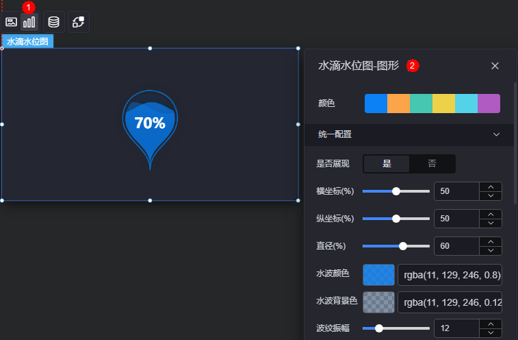Viewport: 518px width, 340px height.
Task: Click the 统一配置 section header text
Action: pyautogui.click(x=335, y=134)
